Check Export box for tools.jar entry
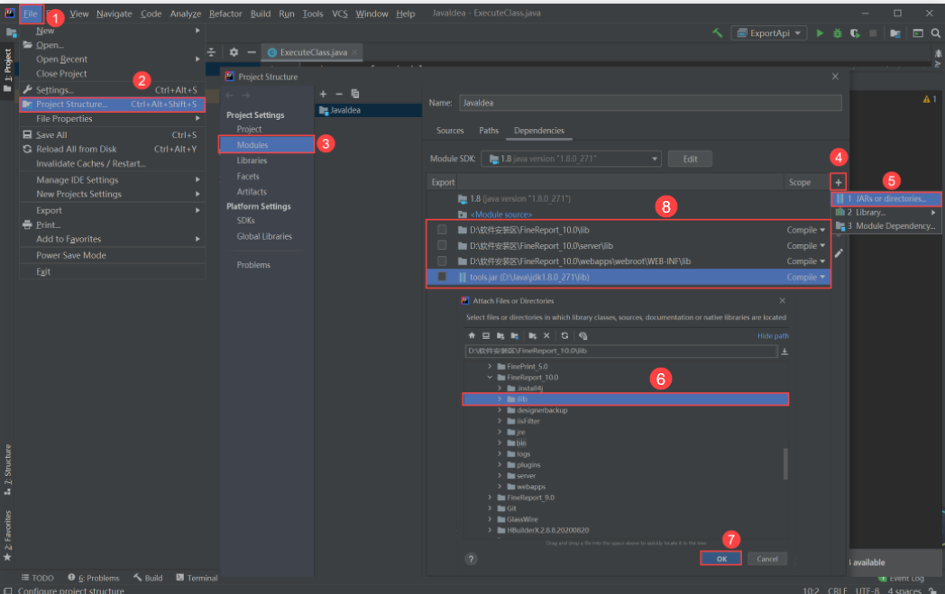The width and height of the screenshot is (945, 594). [x=442, y=277]
